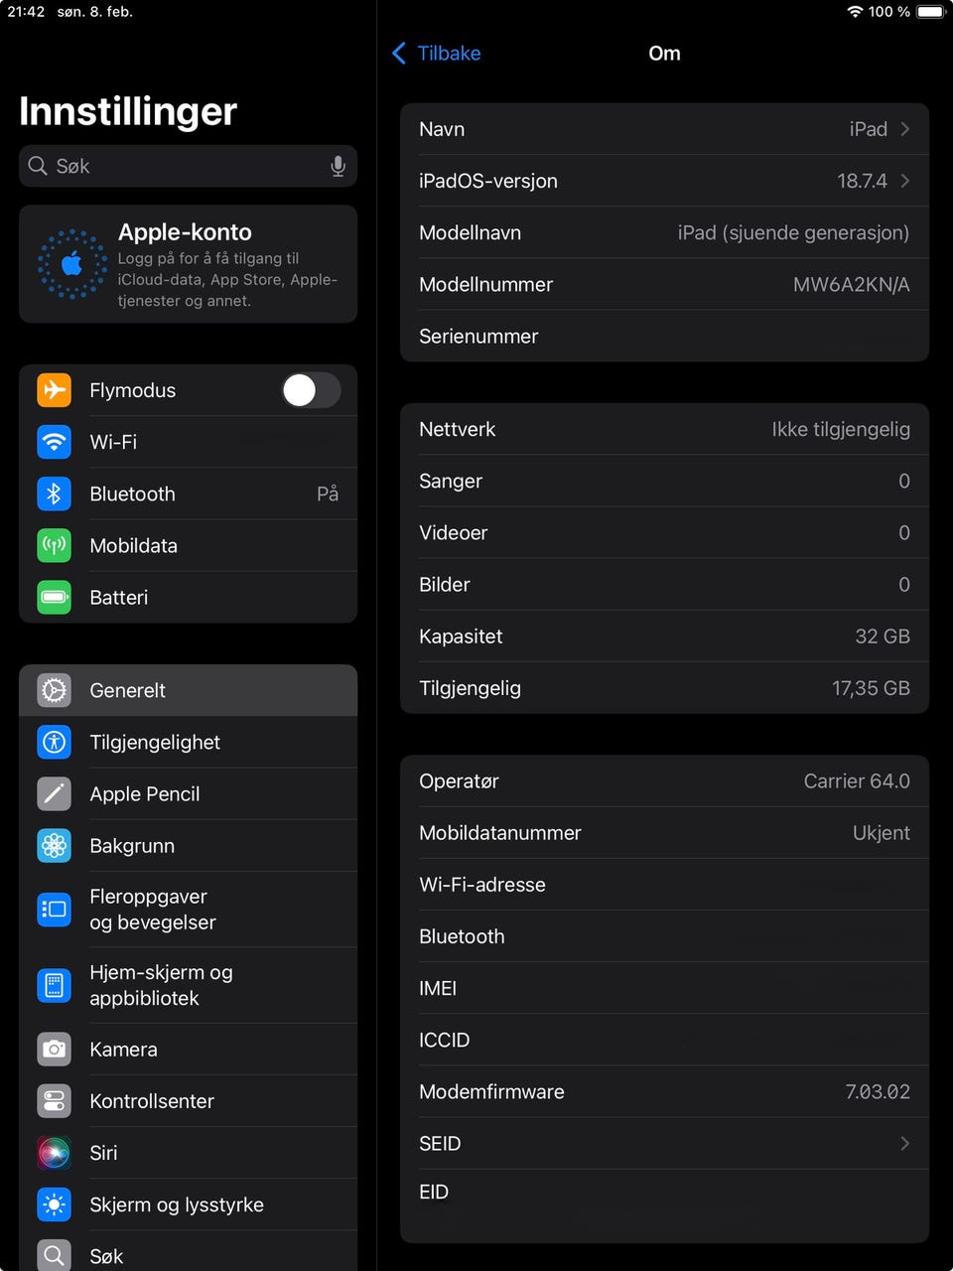The height and width of the screenshot is (1271, 953).
Task: Tap the Kamera icon
Action: pyautogui.click(x=55, y=1049)
